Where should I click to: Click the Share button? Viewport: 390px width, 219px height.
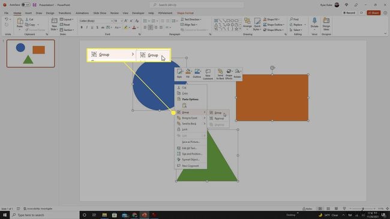click(x=374, y=13)
